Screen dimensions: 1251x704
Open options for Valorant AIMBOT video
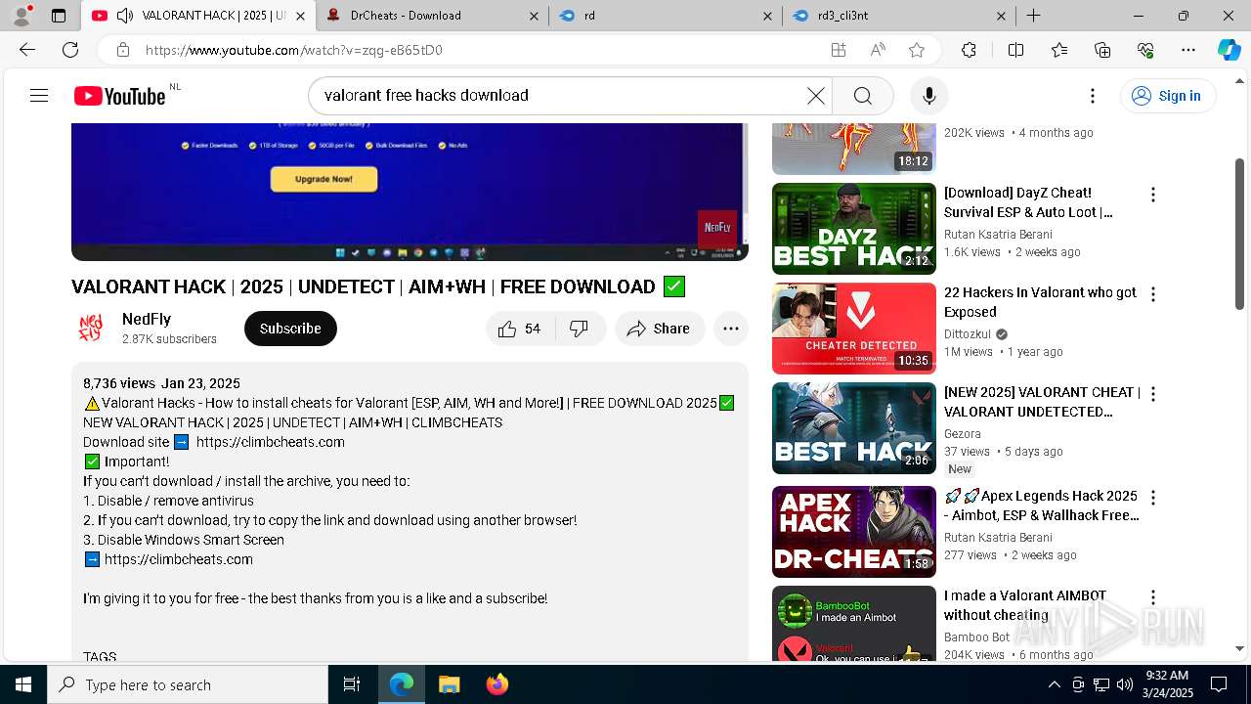click(x=1153, y=597)
